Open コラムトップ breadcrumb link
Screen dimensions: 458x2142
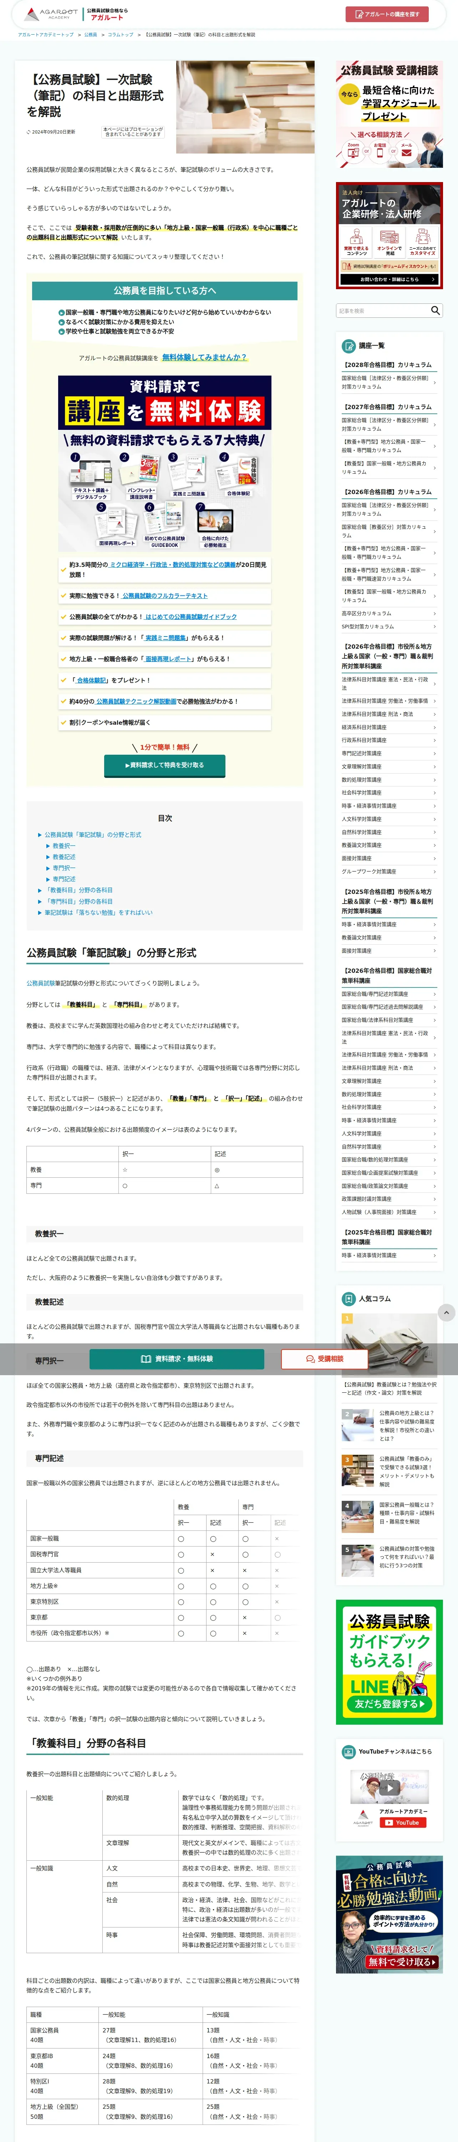(x=121, y=35)
